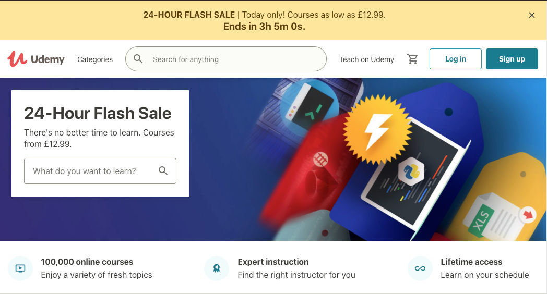
Task: Focus the "Search for anything" field
Action: pos(226,59)
